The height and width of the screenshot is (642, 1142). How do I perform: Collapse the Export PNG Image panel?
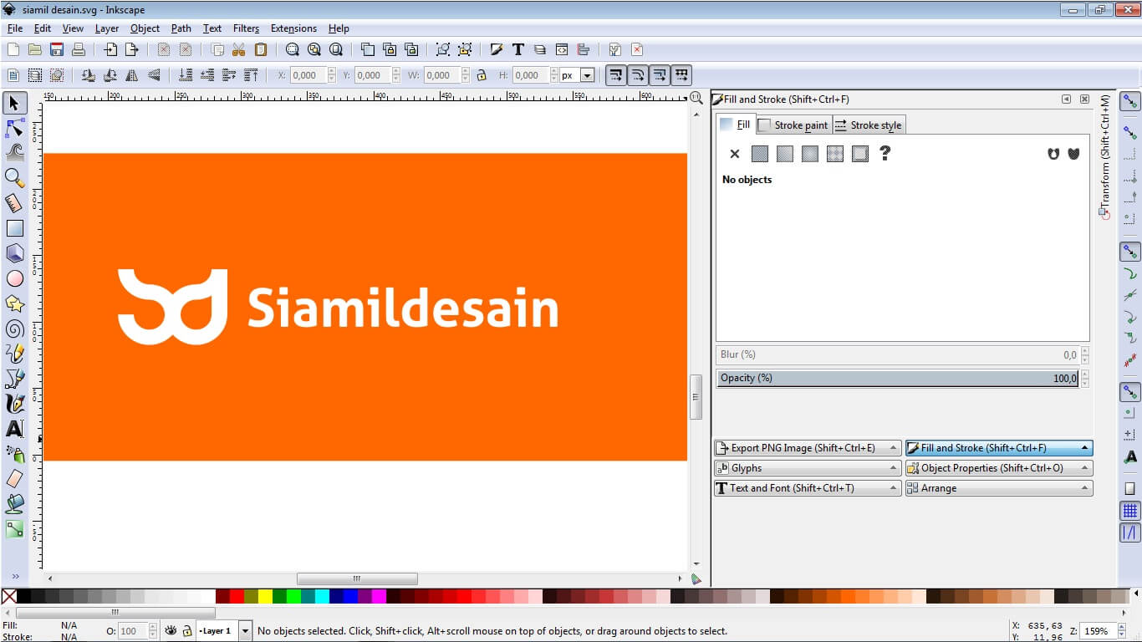893,447
